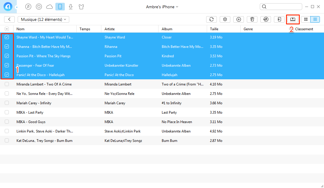Select the song MIKA - Good Guys

click(x=31, y=122)
